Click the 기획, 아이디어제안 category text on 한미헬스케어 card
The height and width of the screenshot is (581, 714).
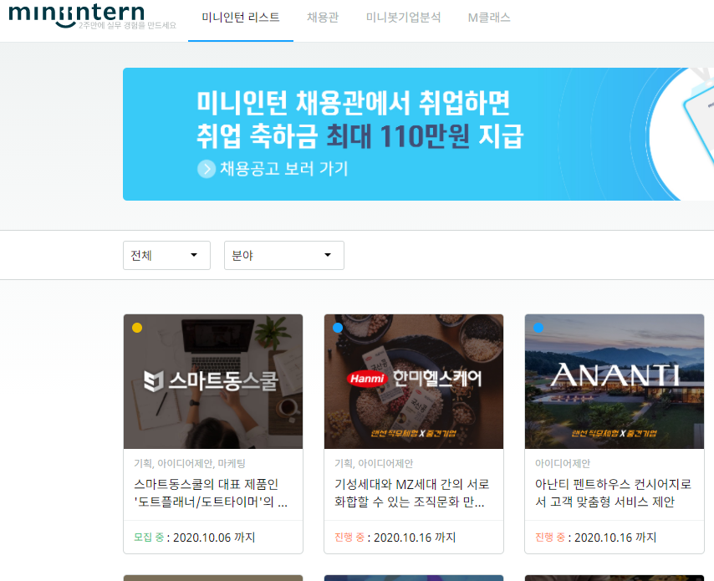click(x=374, y=463)
